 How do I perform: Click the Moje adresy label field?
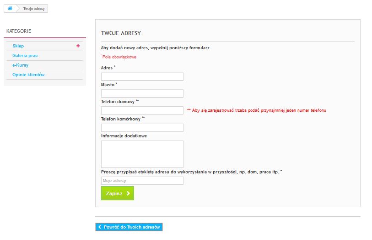pos(142,181)
